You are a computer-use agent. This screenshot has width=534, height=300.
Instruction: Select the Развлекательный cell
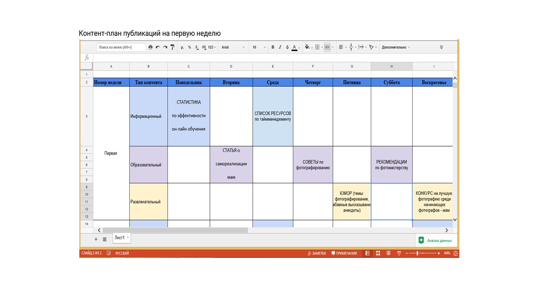coord(149,202)
